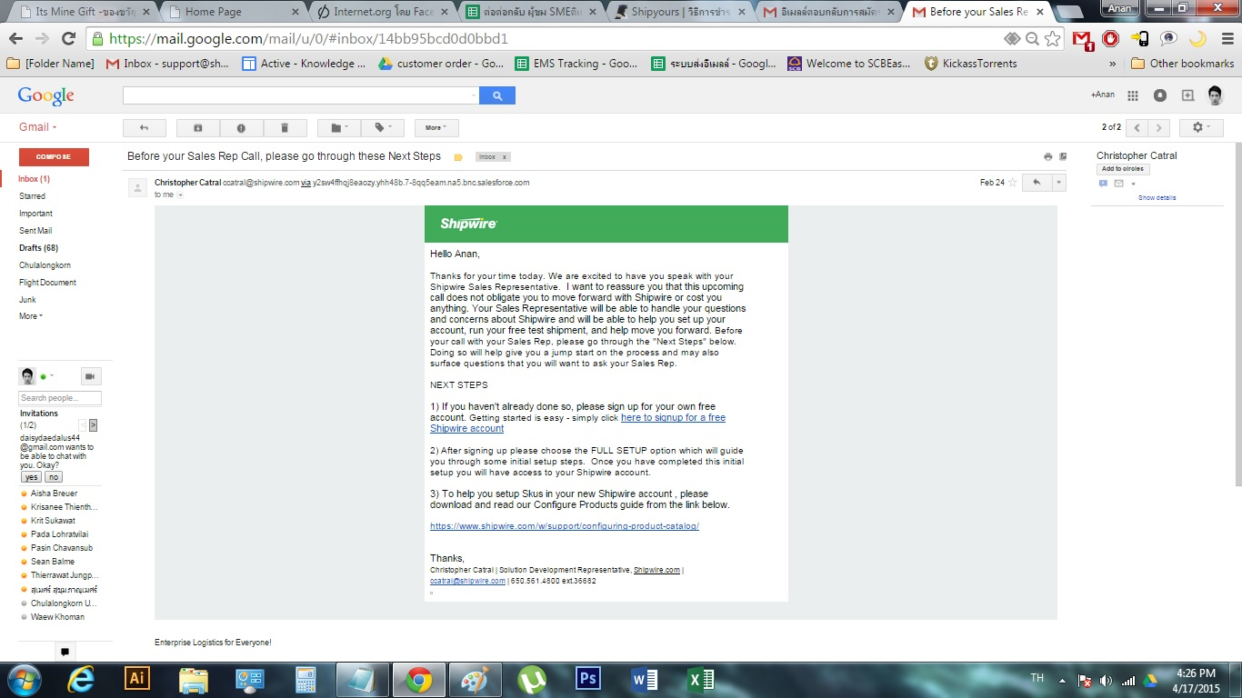Viewport: 1242px width, 698px height.
Task: Open the Google apps grid icon
Action: point(1133,95)
